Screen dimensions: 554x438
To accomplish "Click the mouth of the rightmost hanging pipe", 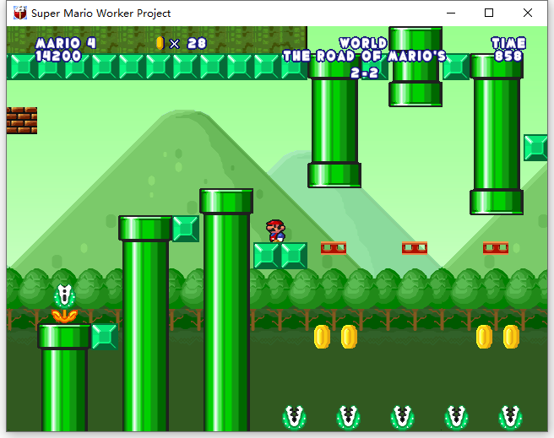I will [x=497, y=202].
